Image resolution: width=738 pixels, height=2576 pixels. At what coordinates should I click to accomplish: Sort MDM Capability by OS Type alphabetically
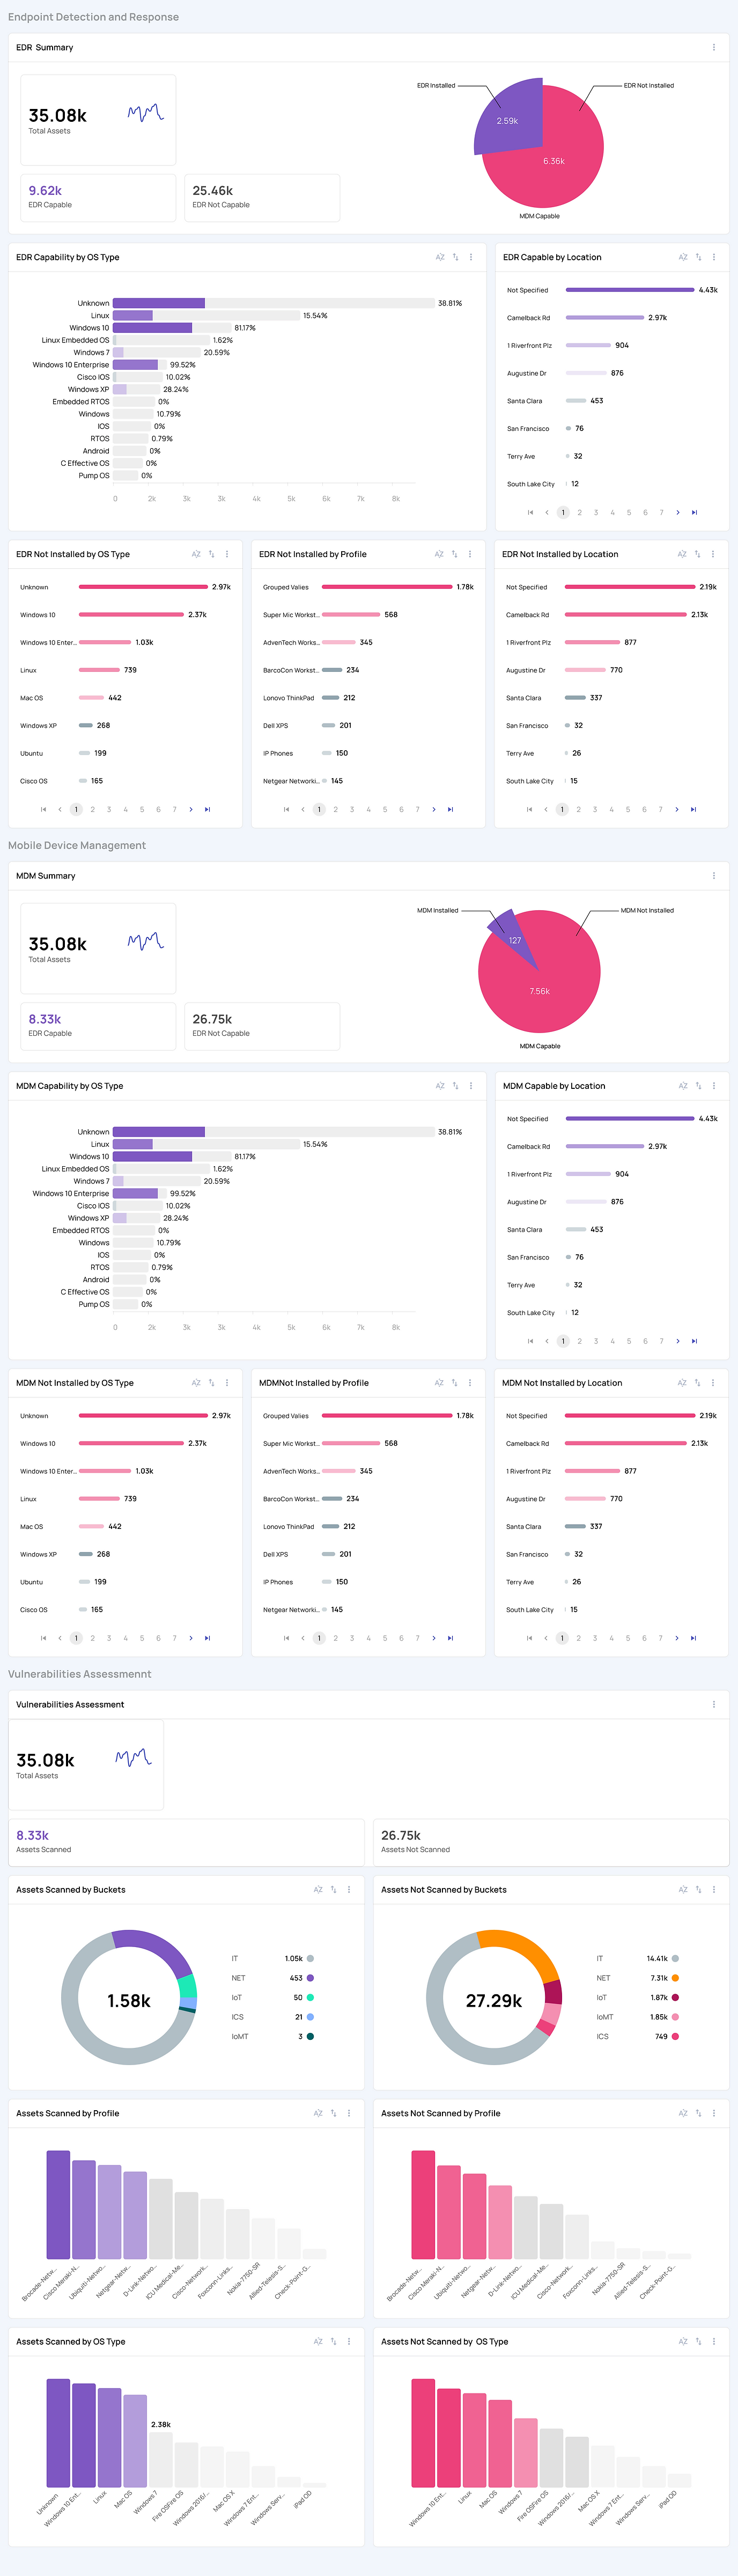point(439,1085)
